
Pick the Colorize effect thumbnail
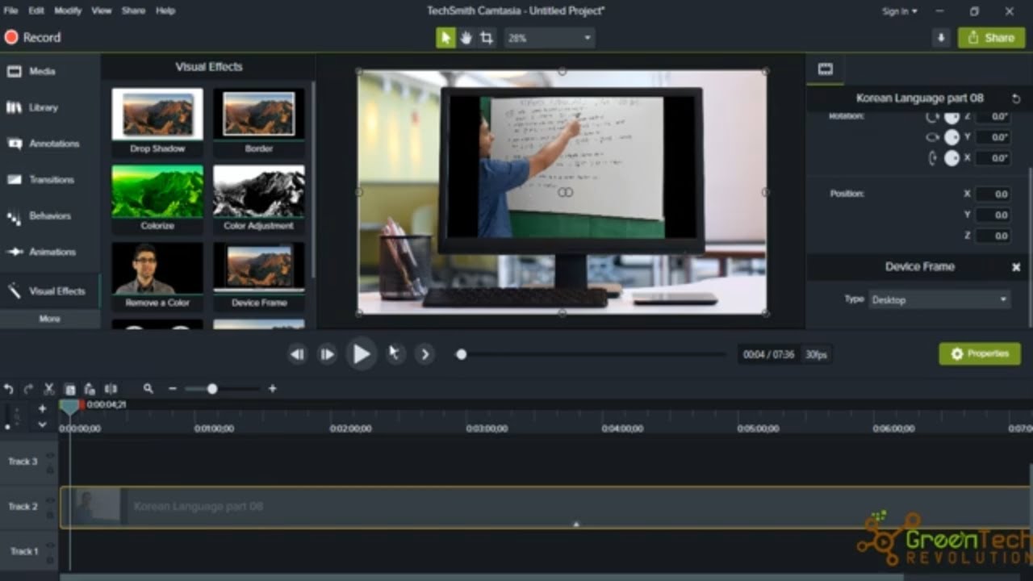coord(157,191)
